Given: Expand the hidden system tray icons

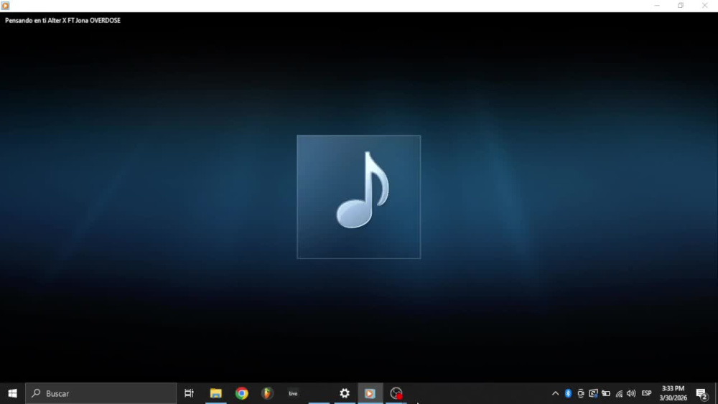Looking at the screenshot, I should coord(555,393).
